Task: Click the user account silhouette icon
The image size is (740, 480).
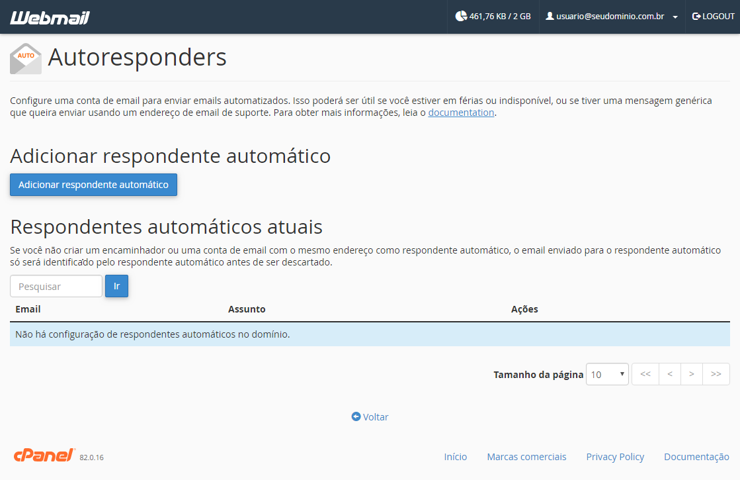Action: 550,16
